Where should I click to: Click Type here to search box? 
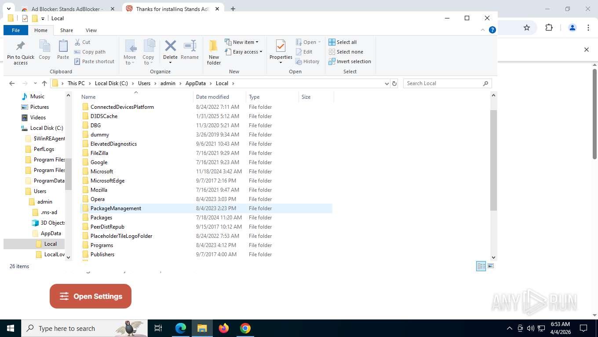84,328
